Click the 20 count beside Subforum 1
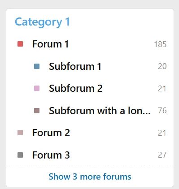The image size is (179, 189). (162, 66)
